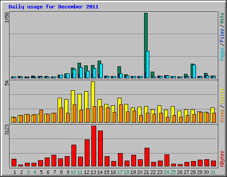Click day number 26 on the x-axis

(x=180, y=172)
